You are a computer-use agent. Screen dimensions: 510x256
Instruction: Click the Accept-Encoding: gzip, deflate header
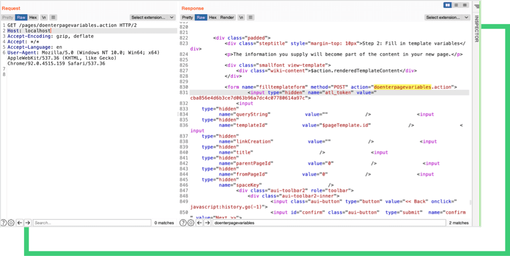[x=50, y=36]
